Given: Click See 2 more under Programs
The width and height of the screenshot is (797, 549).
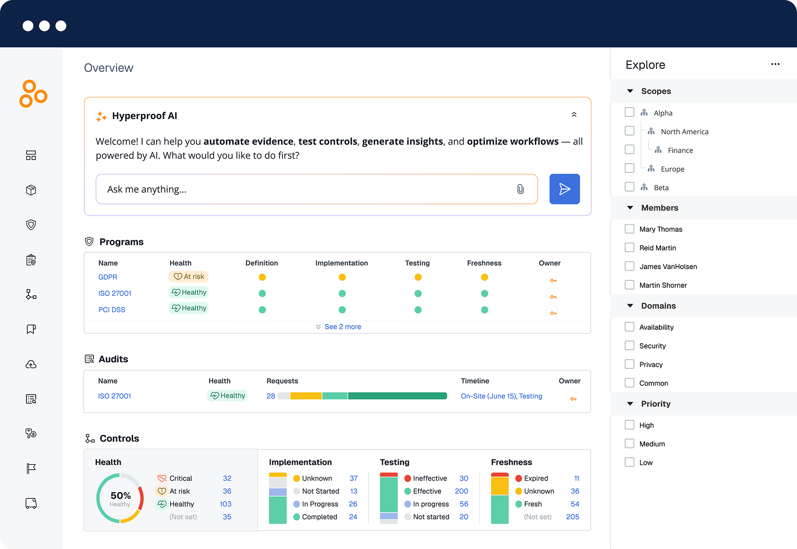Looking at the screenshot, I should pos(342,326).
